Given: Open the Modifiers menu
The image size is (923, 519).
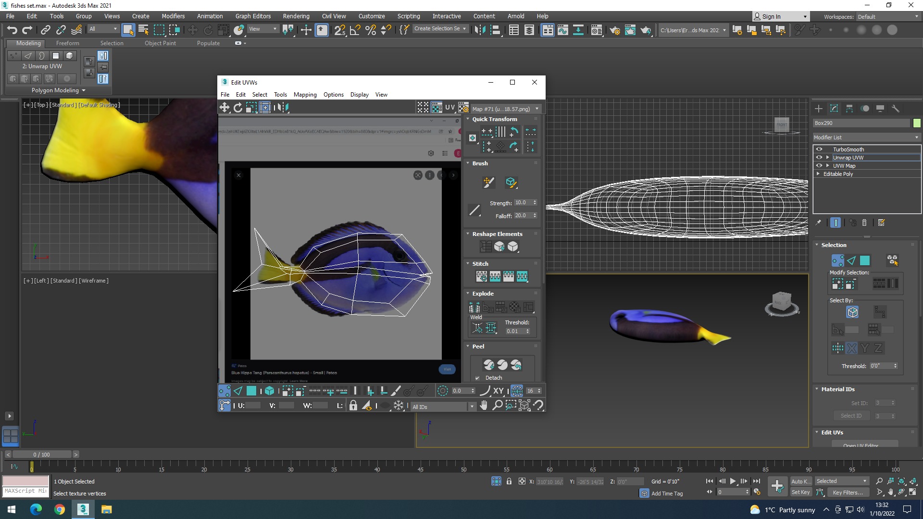Looking at the screenshot, I should click(x=173, y=16).
